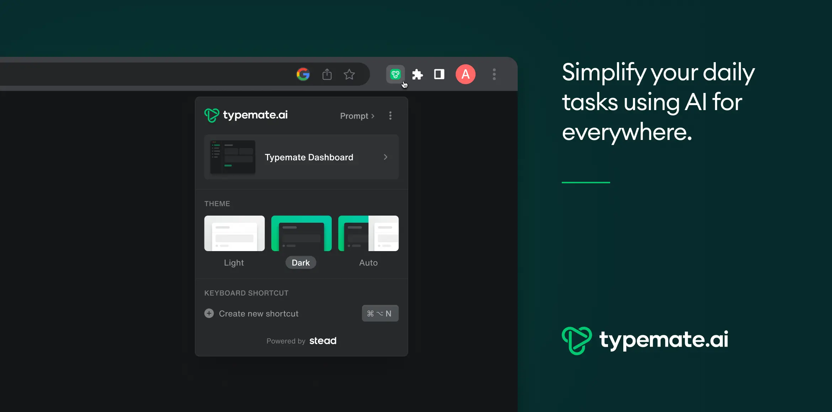
Task: Open the browser extensions puzzle icon
Action: (417, 74)
